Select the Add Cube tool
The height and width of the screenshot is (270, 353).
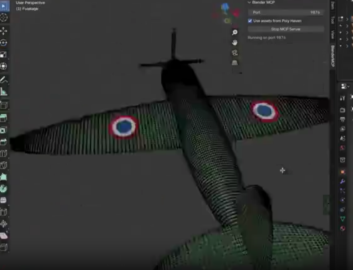4,105
